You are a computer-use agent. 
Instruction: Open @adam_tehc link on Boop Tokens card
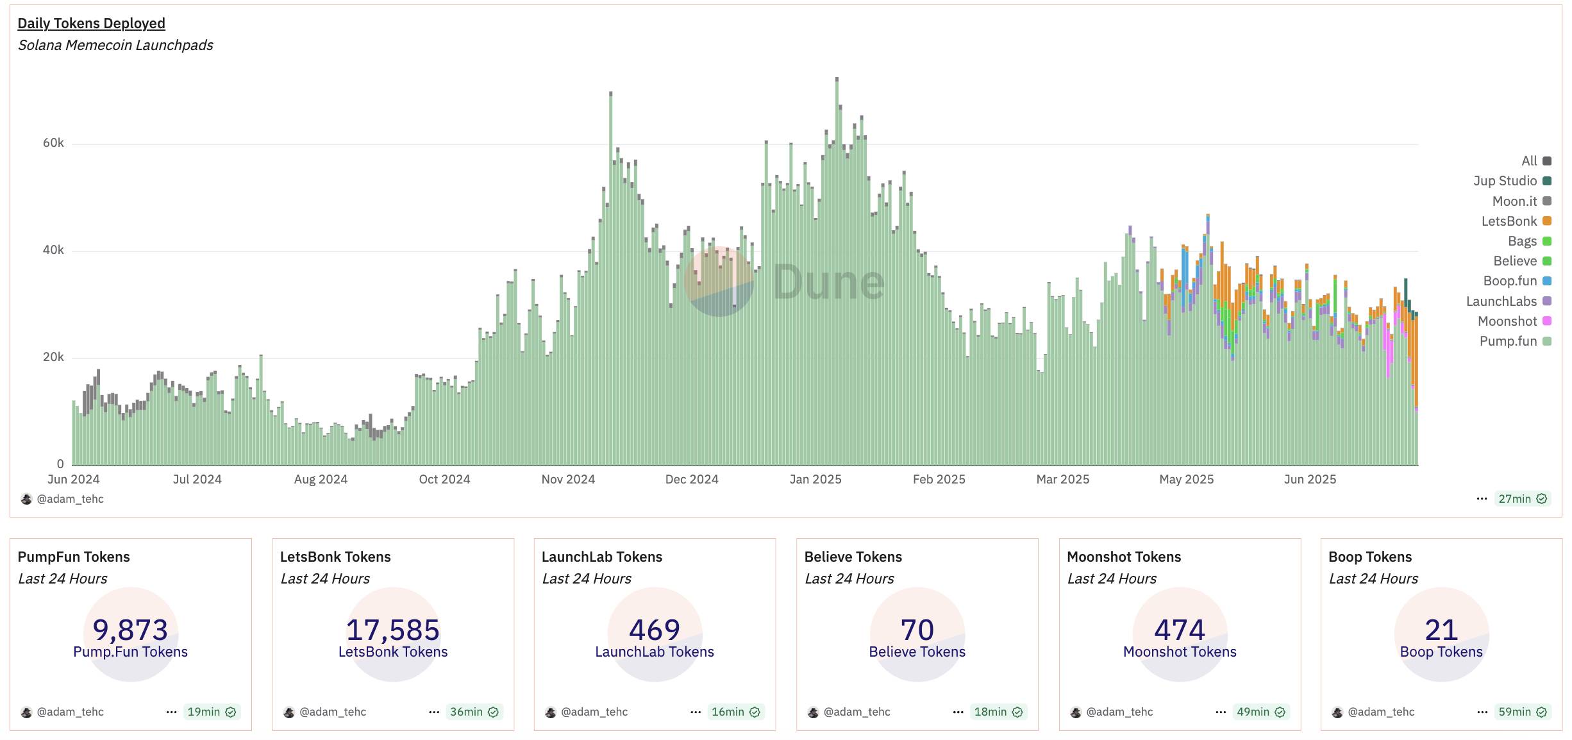[x=1381, y=712]
